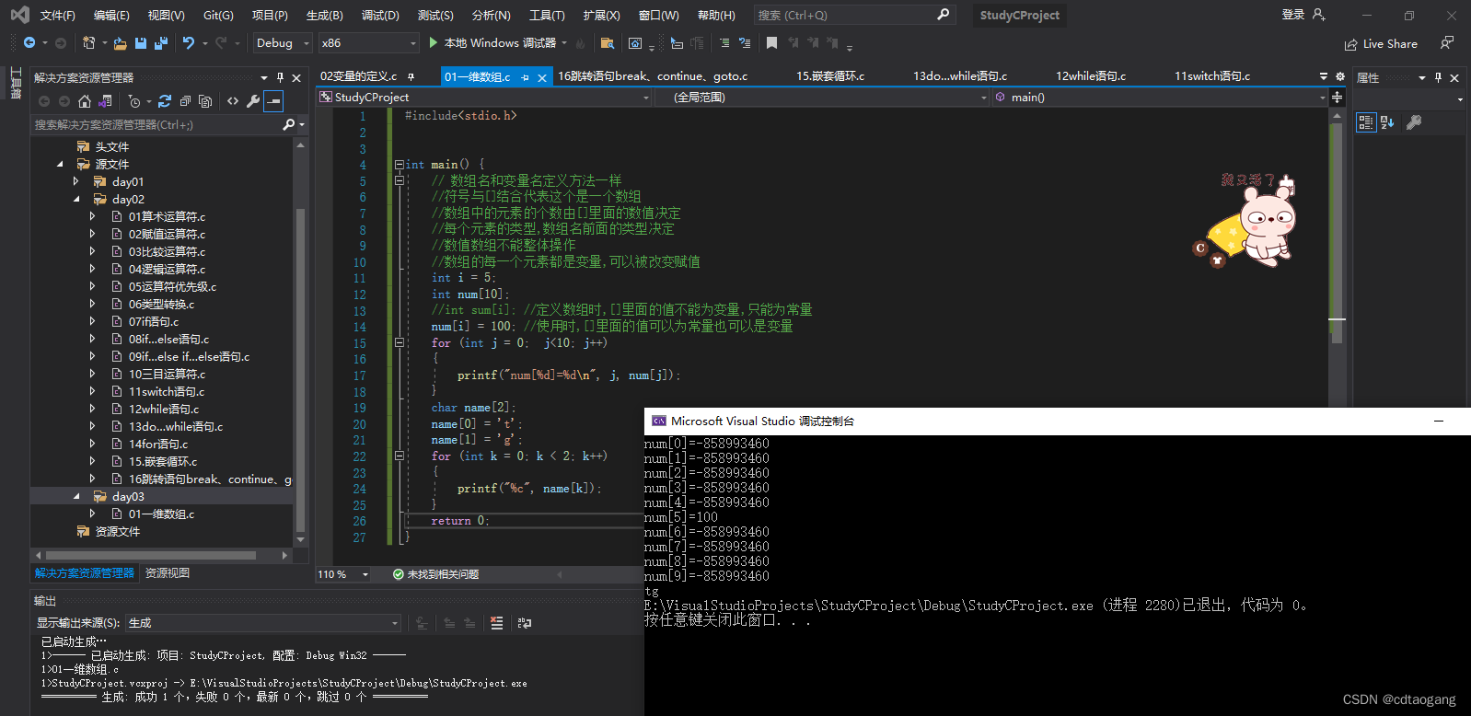Image resolution: width=1471 pixels, height=716 pixels.
Task: Switch views icon in Solution Explorer toolbar
Action: pos(105,101)
